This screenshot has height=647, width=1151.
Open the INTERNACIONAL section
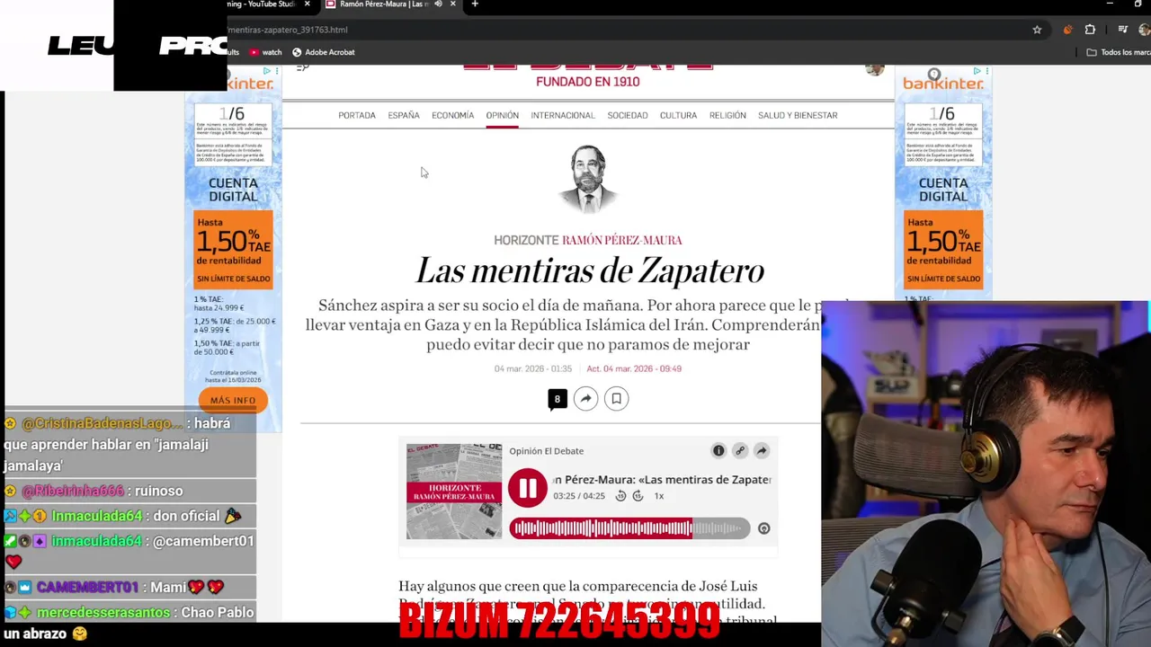563,115
